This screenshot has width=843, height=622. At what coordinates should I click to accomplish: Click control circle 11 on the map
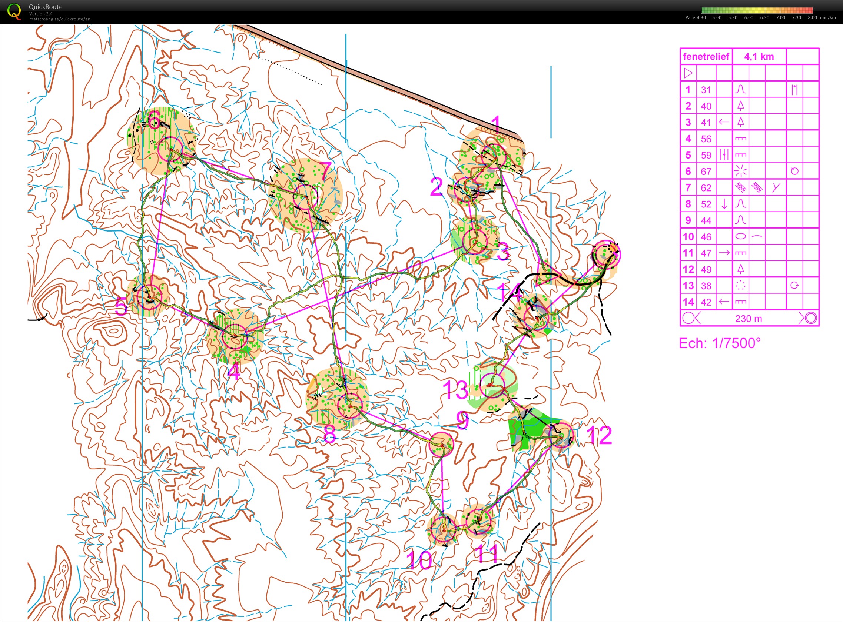(x=479, y=521)
